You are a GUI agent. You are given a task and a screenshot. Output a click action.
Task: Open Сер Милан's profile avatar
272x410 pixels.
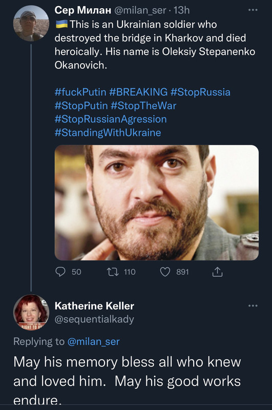point(31,24)
